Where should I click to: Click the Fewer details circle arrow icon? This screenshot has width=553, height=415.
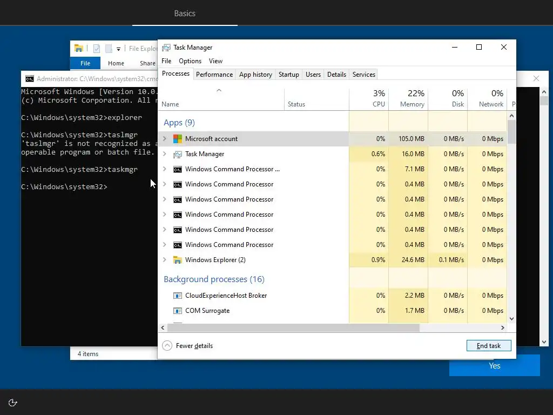pos(167,346)
